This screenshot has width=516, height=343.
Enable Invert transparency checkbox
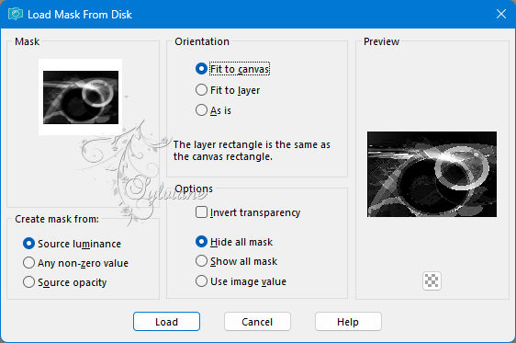click(x=201, y=212)
